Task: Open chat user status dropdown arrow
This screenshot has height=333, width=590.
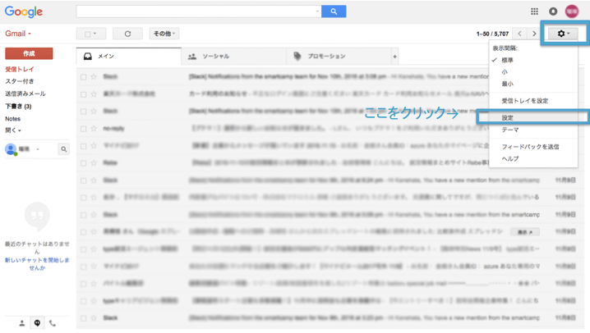Action: 38,149
